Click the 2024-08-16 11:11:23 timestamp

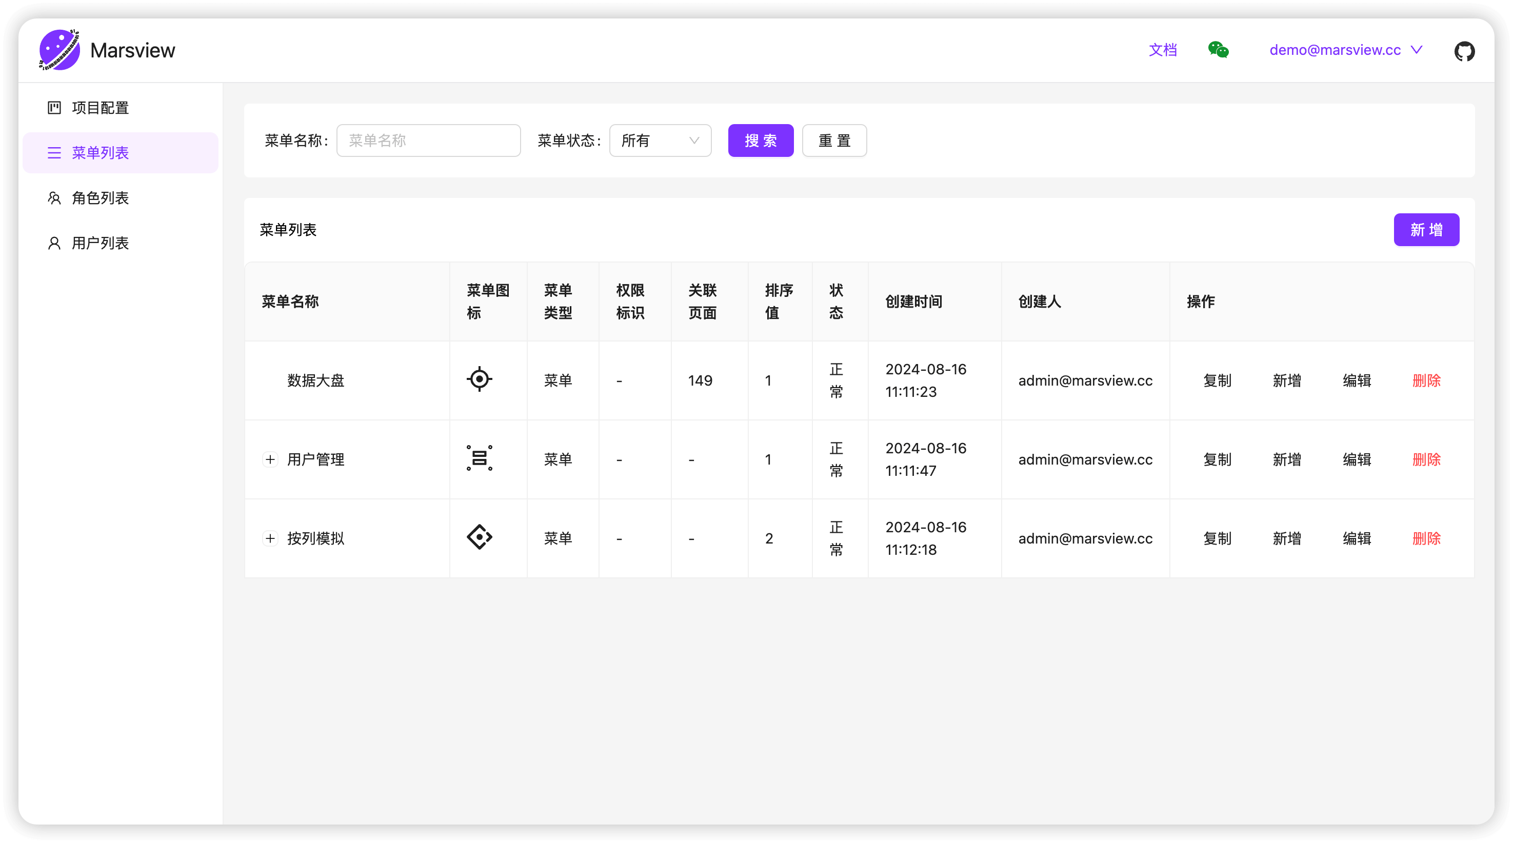pyautogui.click(x=926, y=380)
